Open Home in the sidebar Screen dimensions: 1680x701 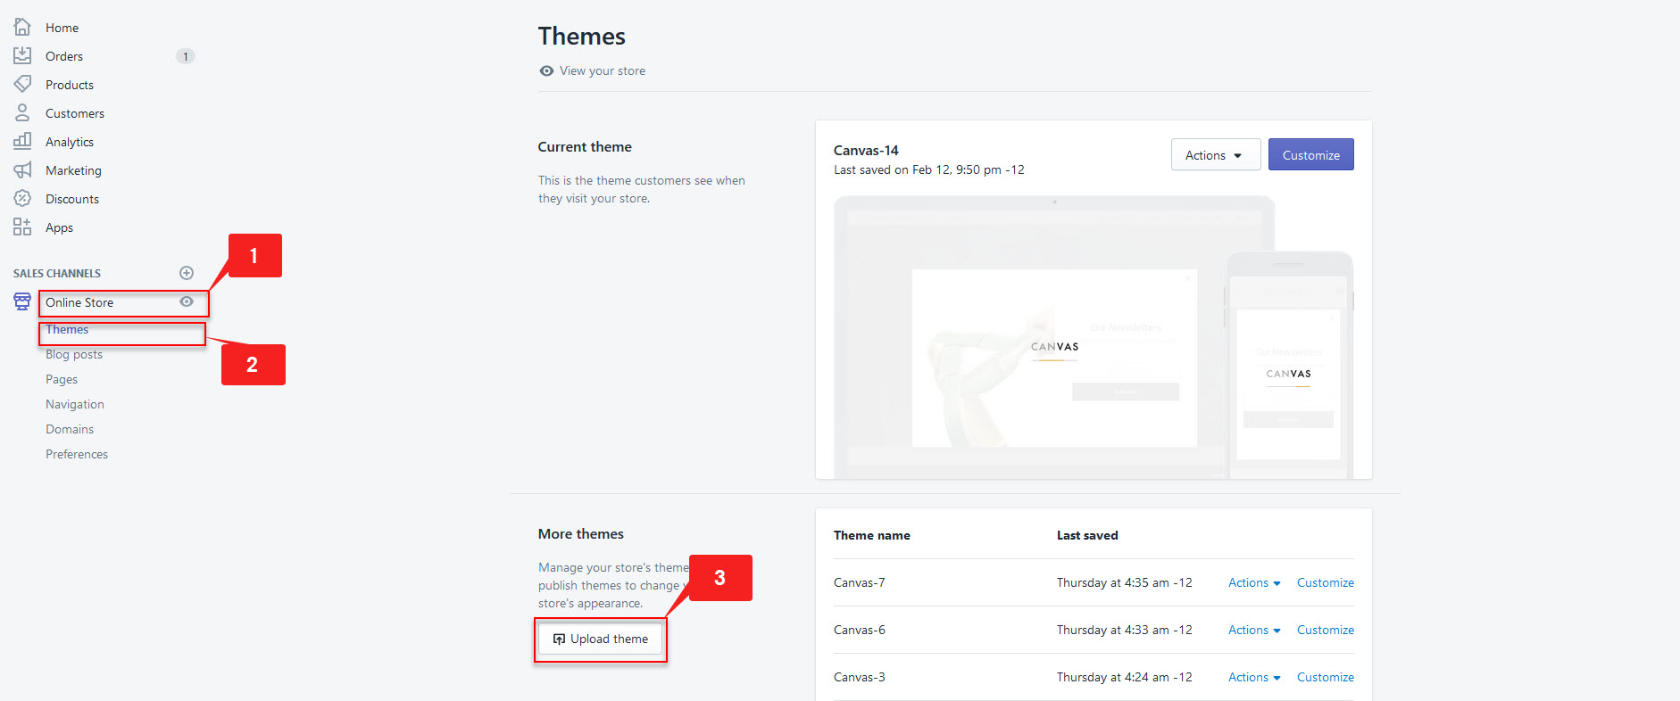[x=62, y=28]
